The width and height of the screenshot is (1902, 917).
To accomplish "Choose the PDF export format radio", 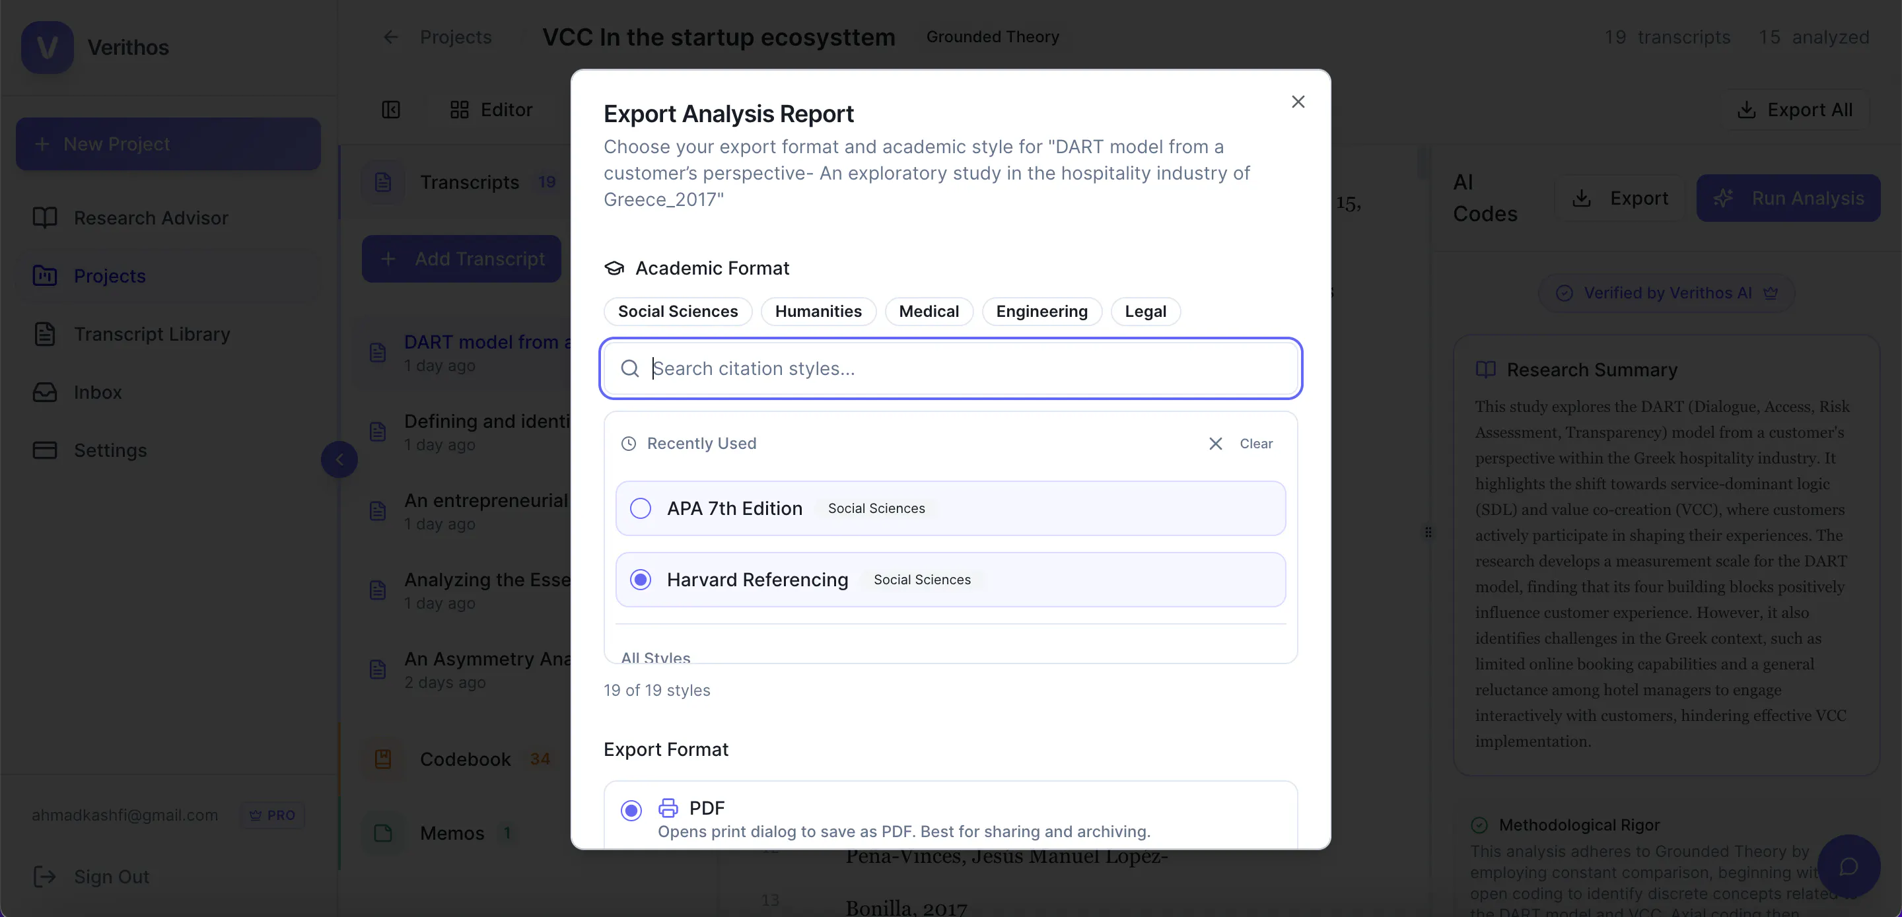I will coord(631,811).
